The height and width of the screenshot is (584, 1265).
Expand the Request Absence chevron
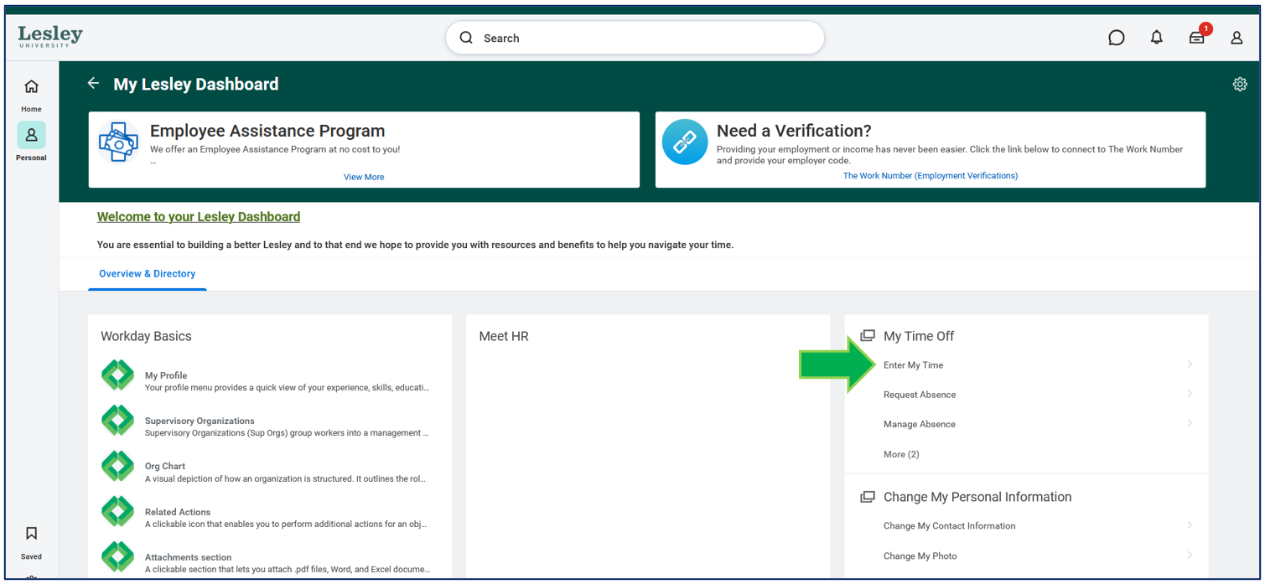point(1190,394)
